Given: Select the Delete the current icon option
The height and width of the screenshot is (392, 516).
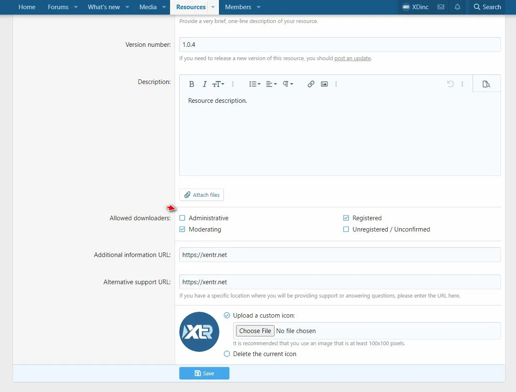Looking at the screenshot, I should (x=227, y=354).
